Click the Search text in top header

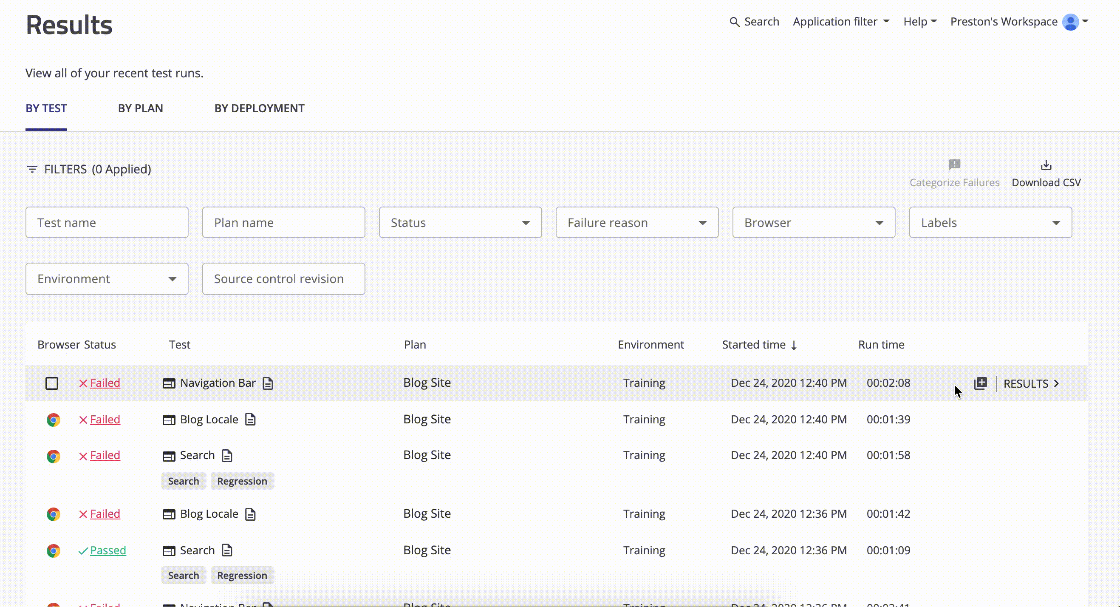[761, 21]
